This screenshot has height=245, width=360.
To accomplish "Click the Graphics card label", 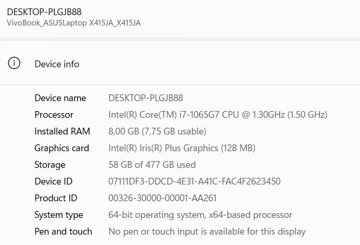I will 62,148.
